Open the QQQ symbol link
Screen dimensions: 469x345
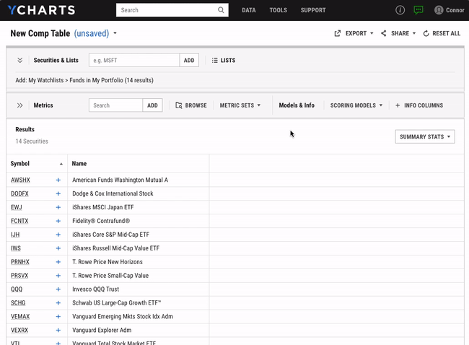click(x=17, y=289)
